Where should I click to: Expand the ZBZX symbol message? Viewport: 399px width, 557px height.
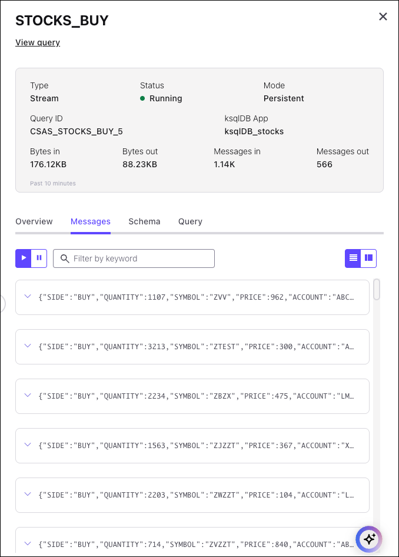click(27, 396)
